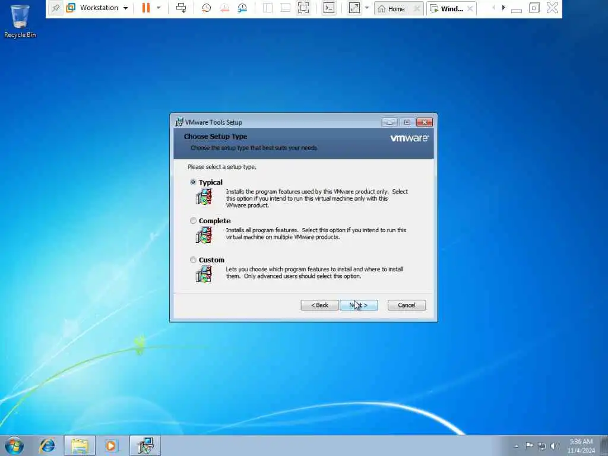Click the Custom setup package icon

(204, 274)
